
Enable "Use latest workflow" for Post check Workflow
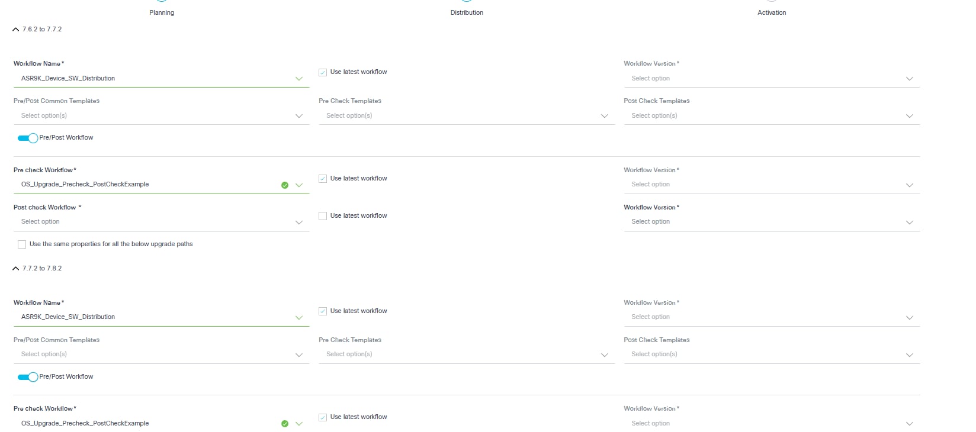tap(323, 216)
